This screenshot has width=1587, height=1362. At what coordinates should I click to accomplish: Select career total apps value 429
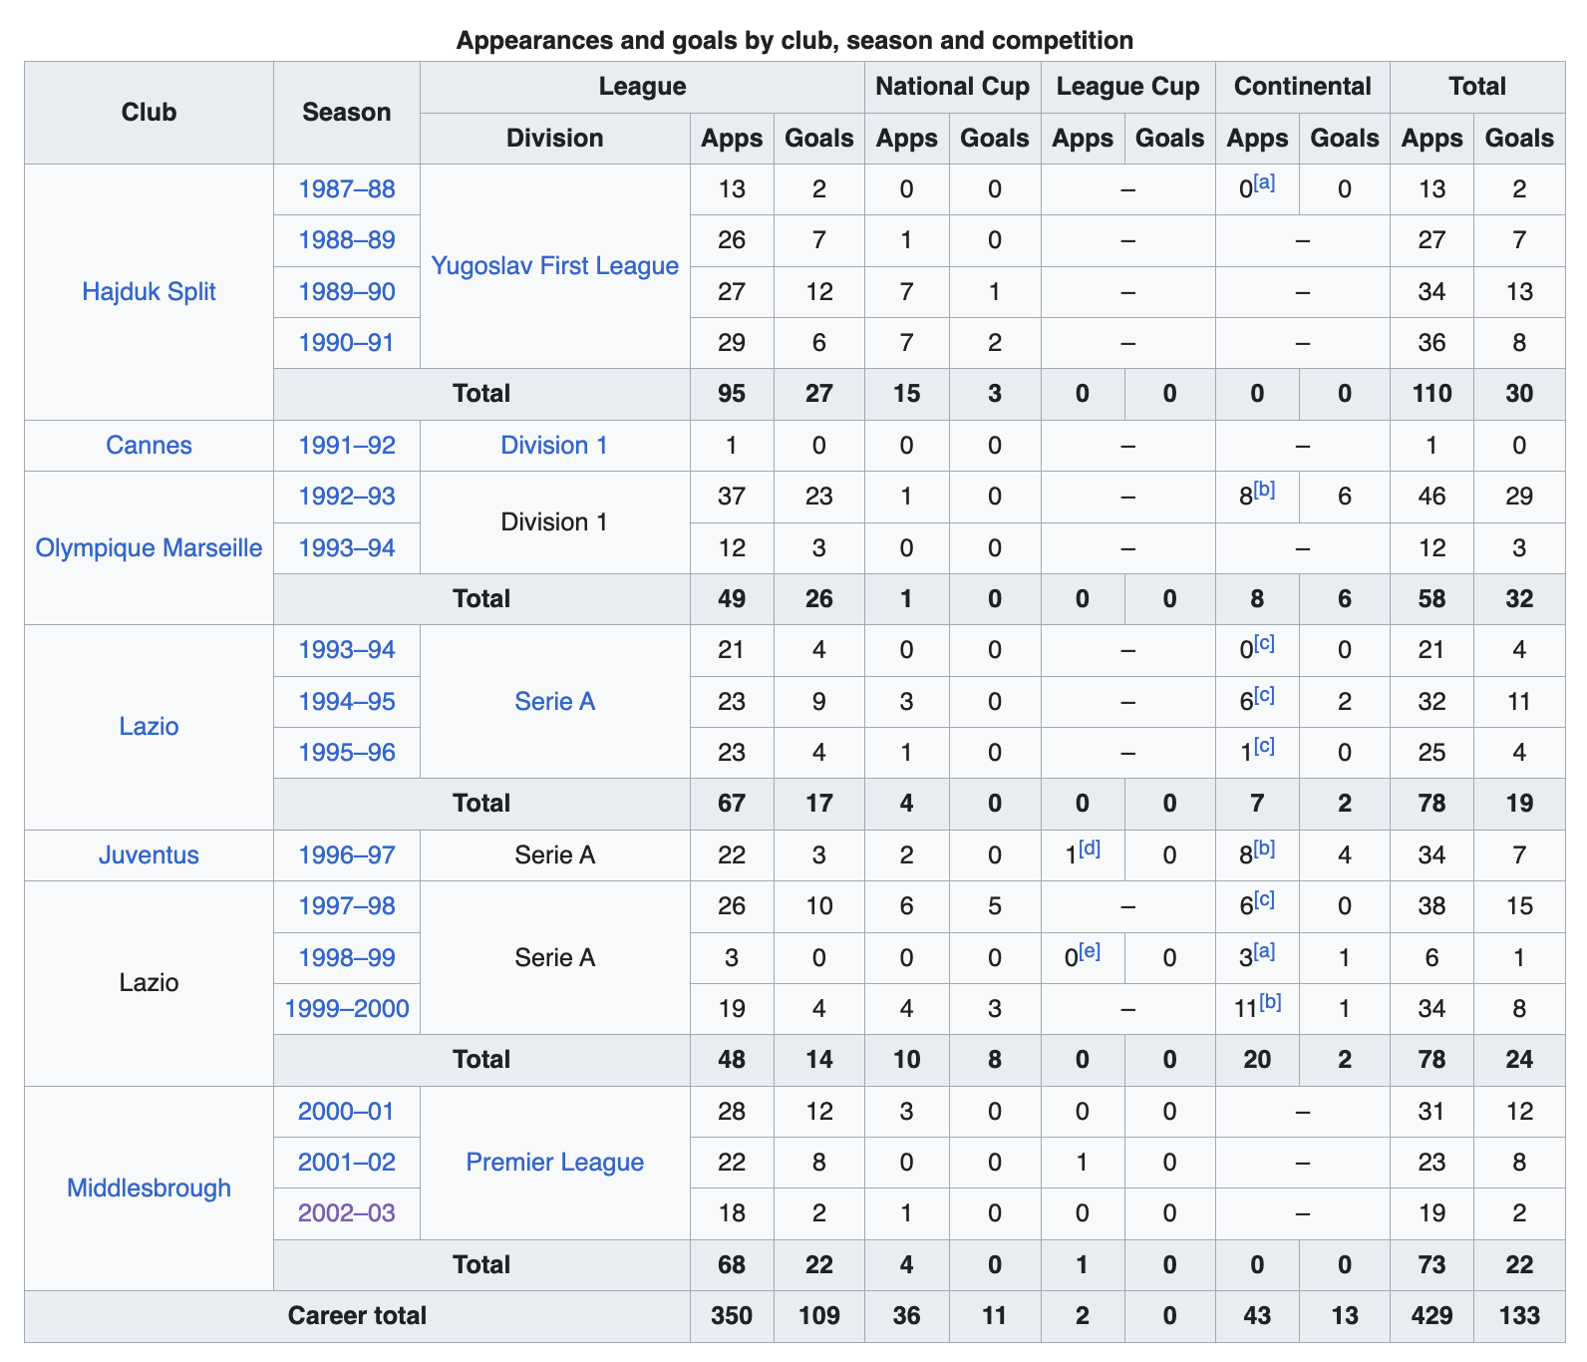coord(1431,1316)
